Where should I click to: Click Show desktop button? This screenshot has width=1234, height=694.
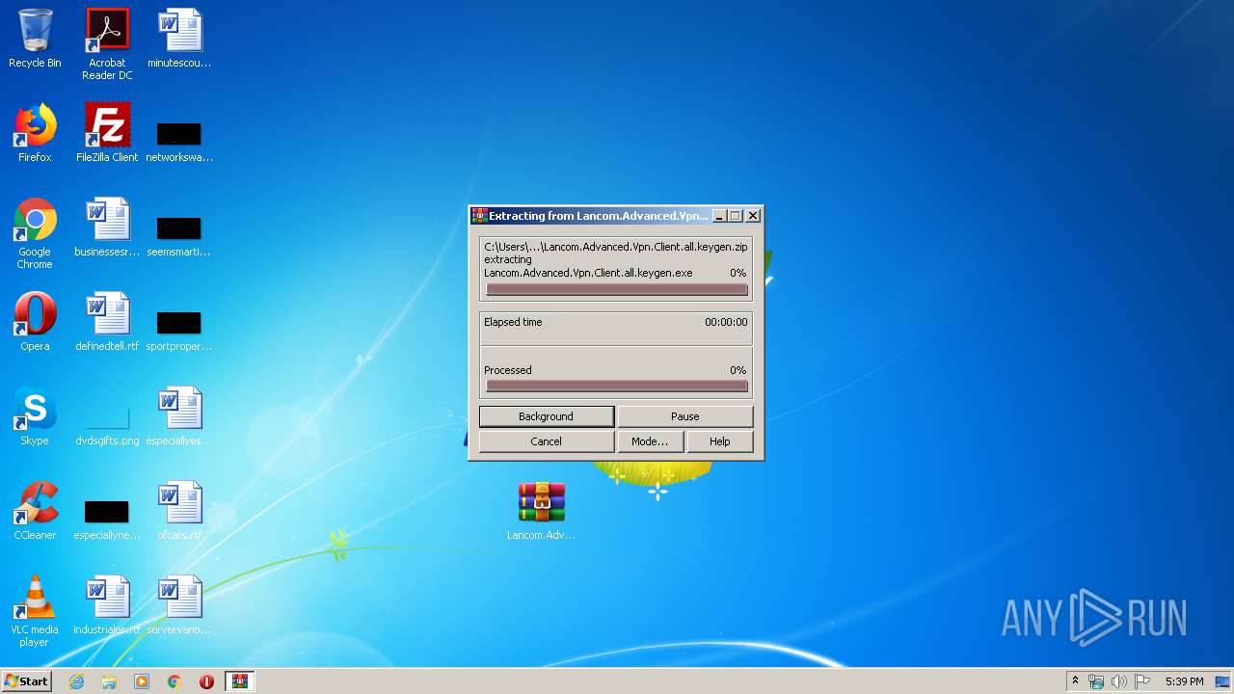click(1223, 681)
